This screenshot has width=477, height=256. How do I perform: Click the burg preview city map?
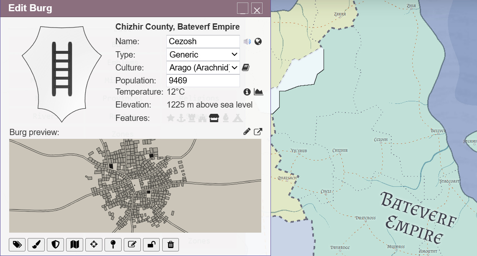(135, 186)
